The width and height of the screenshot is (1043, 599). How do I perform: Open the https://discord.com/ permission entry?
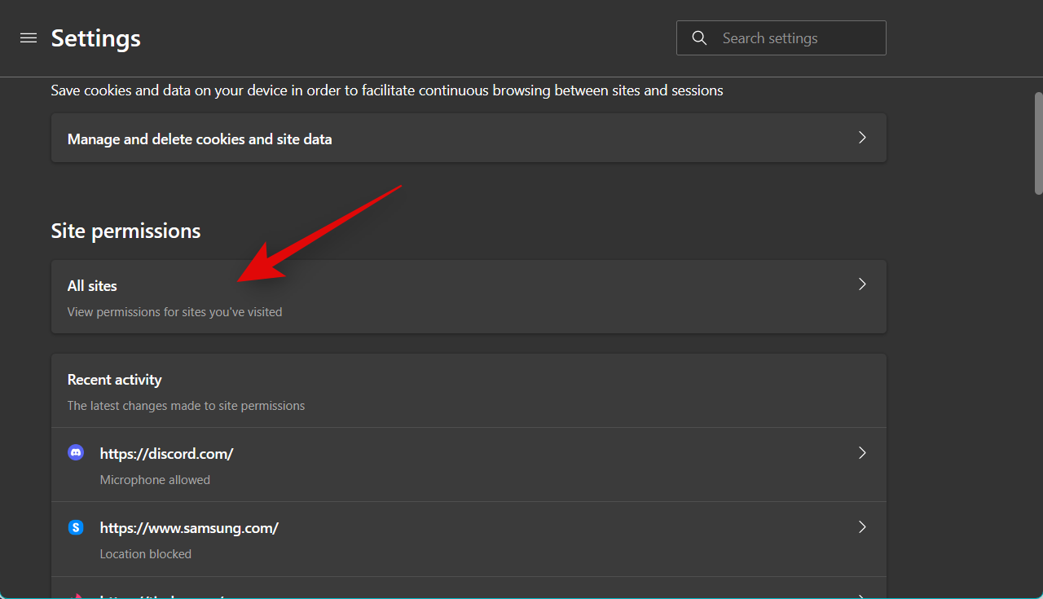(166, 453)
